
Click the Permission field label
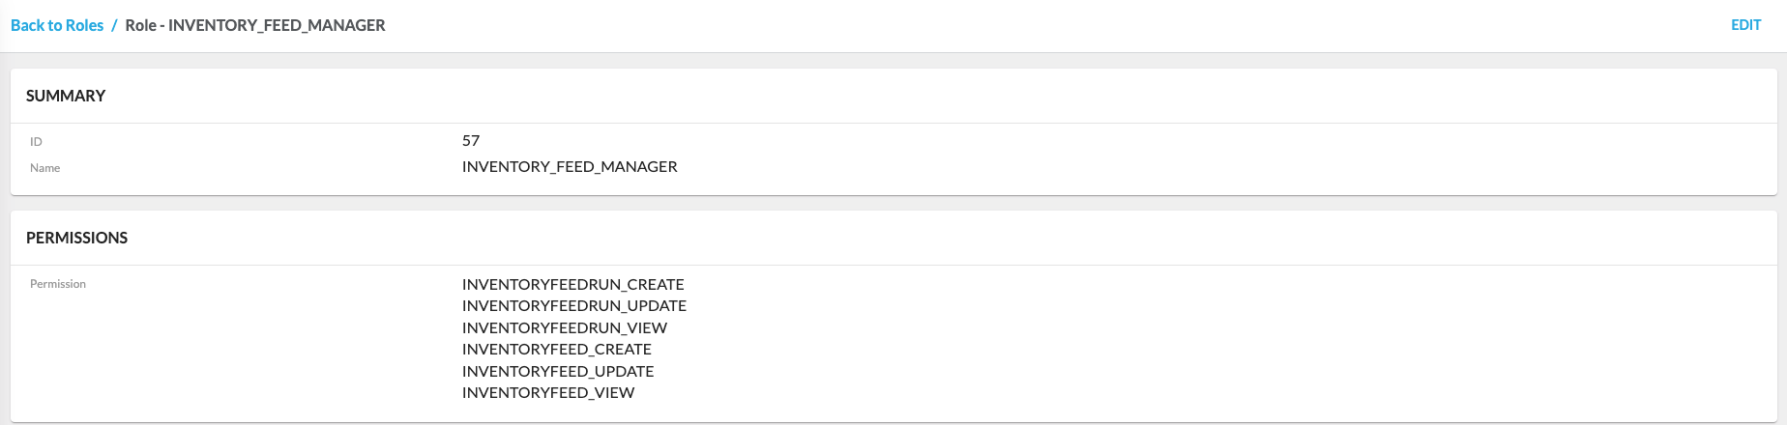(x=58, y=284)
